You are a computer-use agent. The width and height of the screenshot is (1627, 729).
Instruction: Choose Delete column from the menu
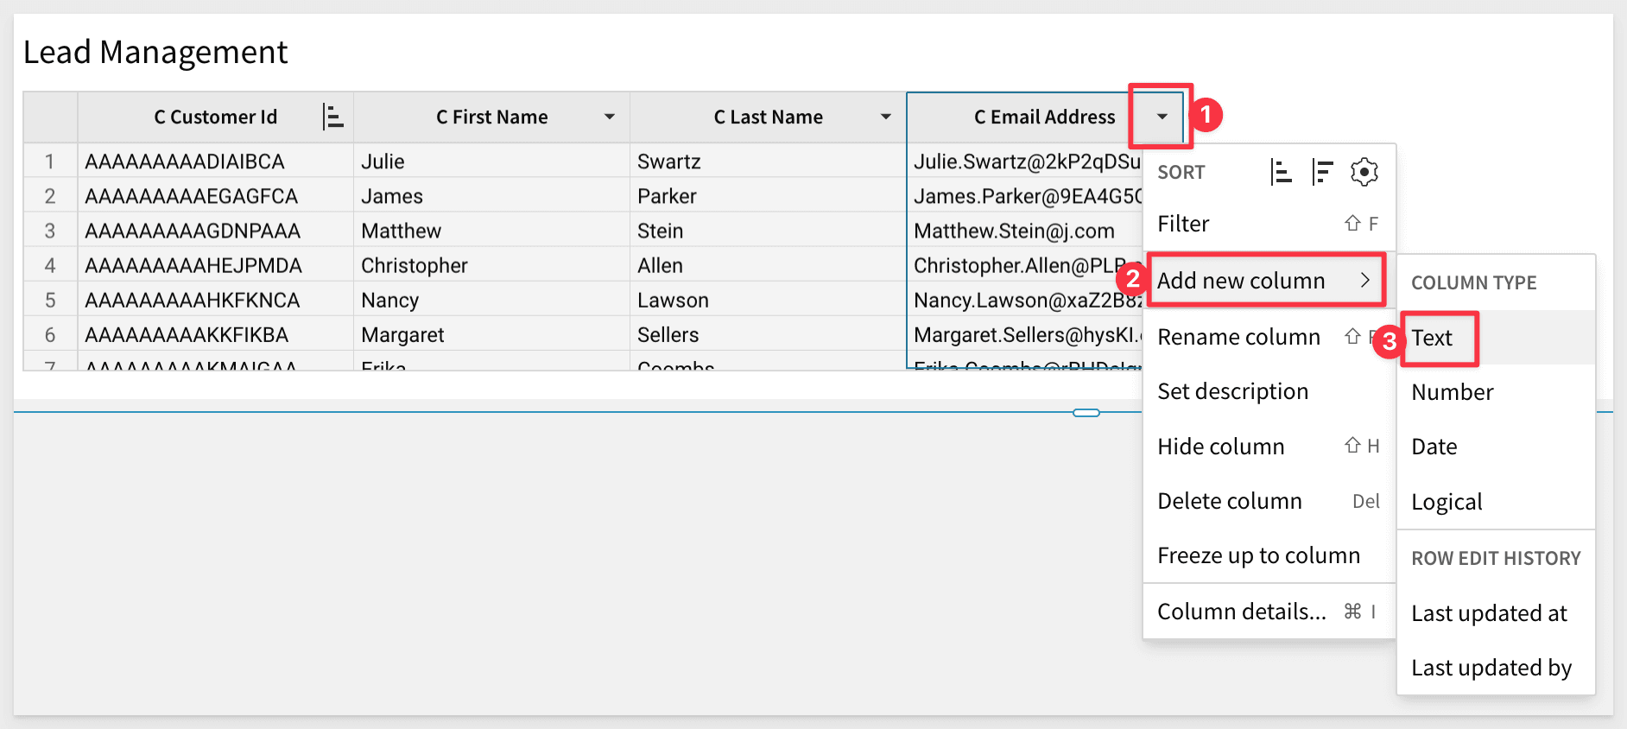1230,501
